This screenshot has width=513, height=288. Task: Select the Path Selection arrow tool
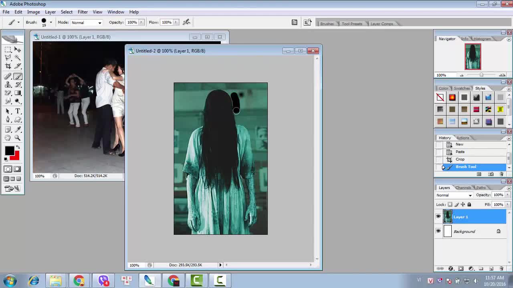click(8, 111)
